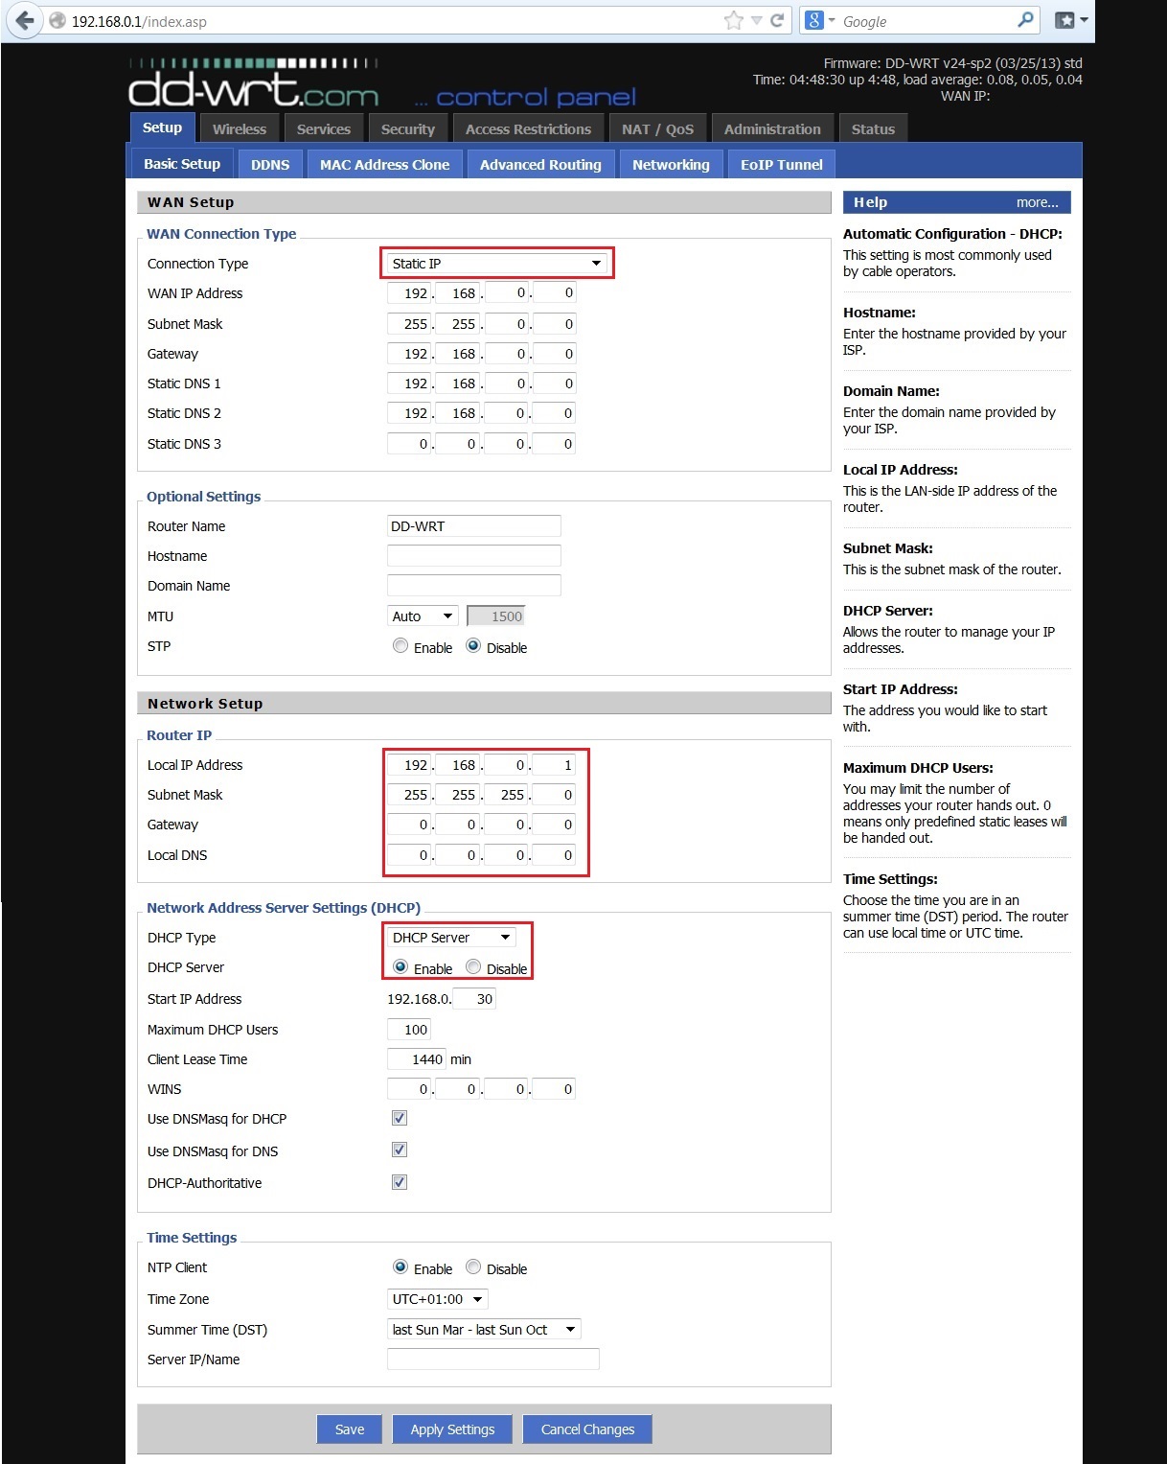Image resolution: width=1167 pixels, height=1464 pixels.
Task: Open the Help more... link
Action: (1037, 202)
